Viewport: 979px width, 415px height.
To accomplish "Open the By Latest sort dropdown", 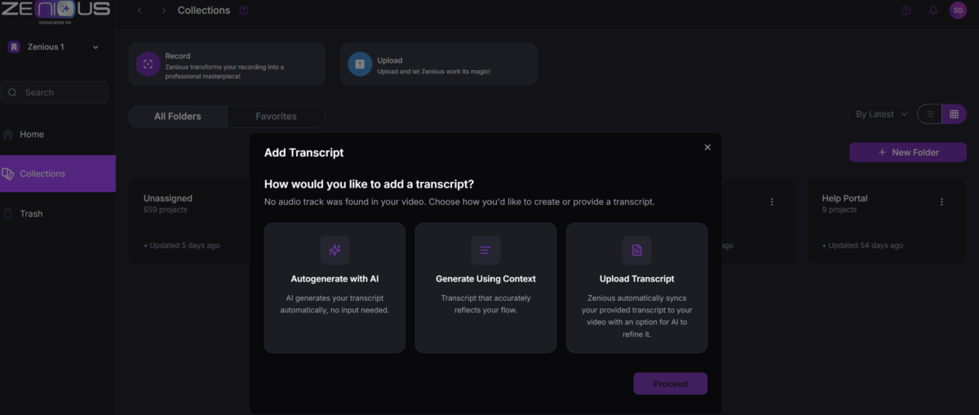I will point(881,114).
